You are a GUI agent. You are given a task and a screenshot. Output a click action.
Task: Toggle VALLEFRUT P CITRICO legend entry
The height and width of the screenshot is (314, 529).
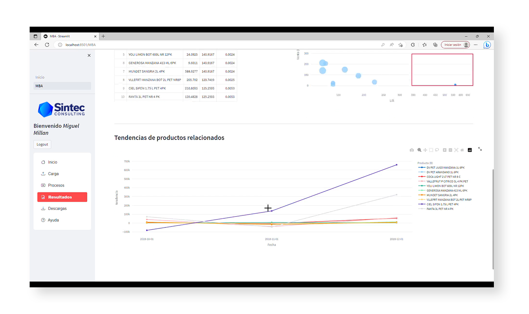pos(443,181)
